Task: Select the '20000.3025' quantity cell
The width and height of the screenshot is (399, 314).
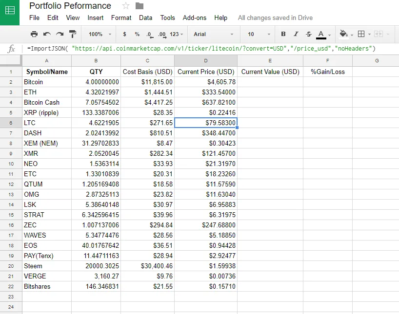Action: click(x=96, y=266)
